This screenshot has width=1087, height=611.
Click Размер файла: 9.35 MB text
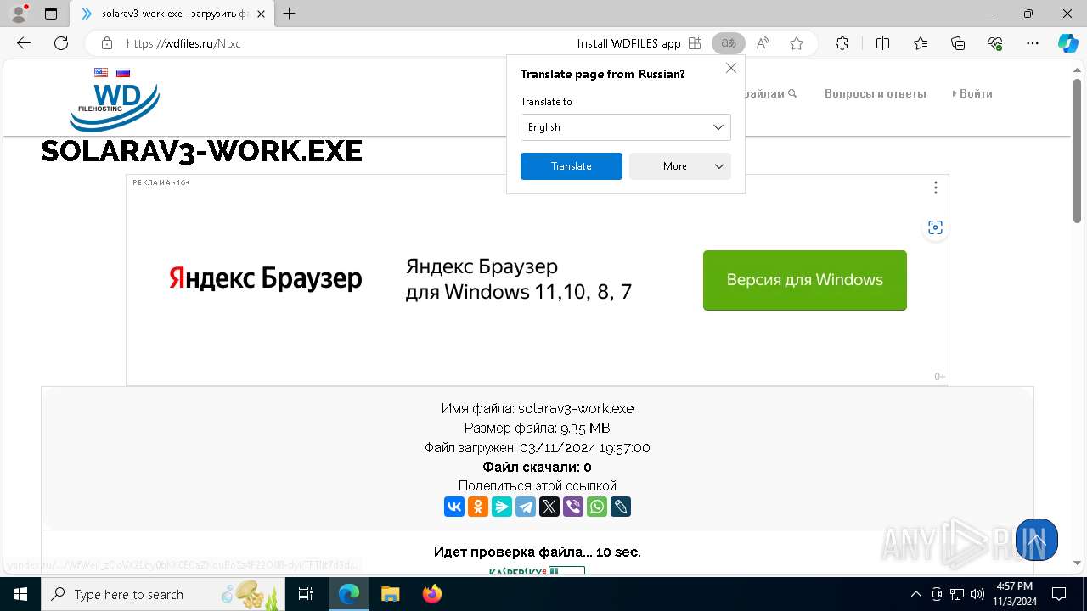[538, 428]
